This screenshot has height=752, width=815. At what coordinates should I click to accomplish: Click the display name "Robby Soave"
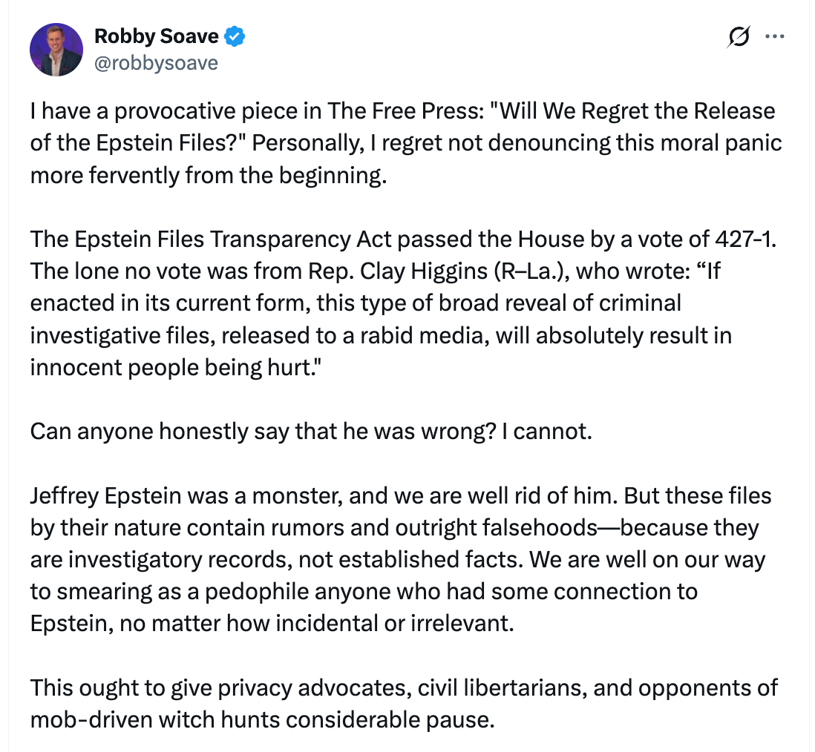[157, 36]
